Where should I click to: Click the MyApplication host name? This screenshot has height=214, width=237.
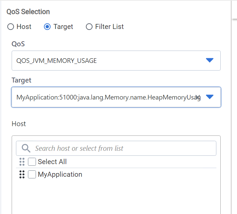tap(60, 174)
